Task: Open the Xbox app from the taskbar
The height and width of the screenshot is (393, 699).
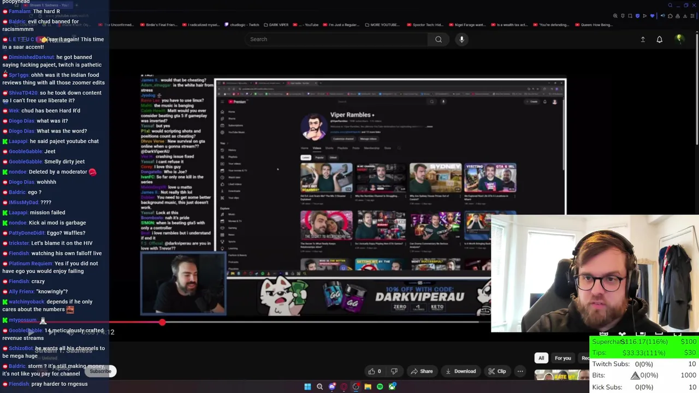Action: pos(392,386)
